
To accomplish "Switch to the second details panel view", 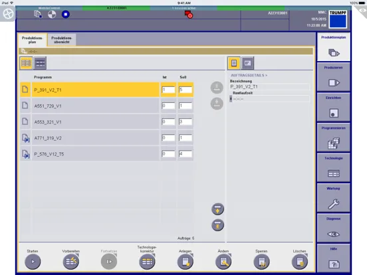I will (247, 63).
